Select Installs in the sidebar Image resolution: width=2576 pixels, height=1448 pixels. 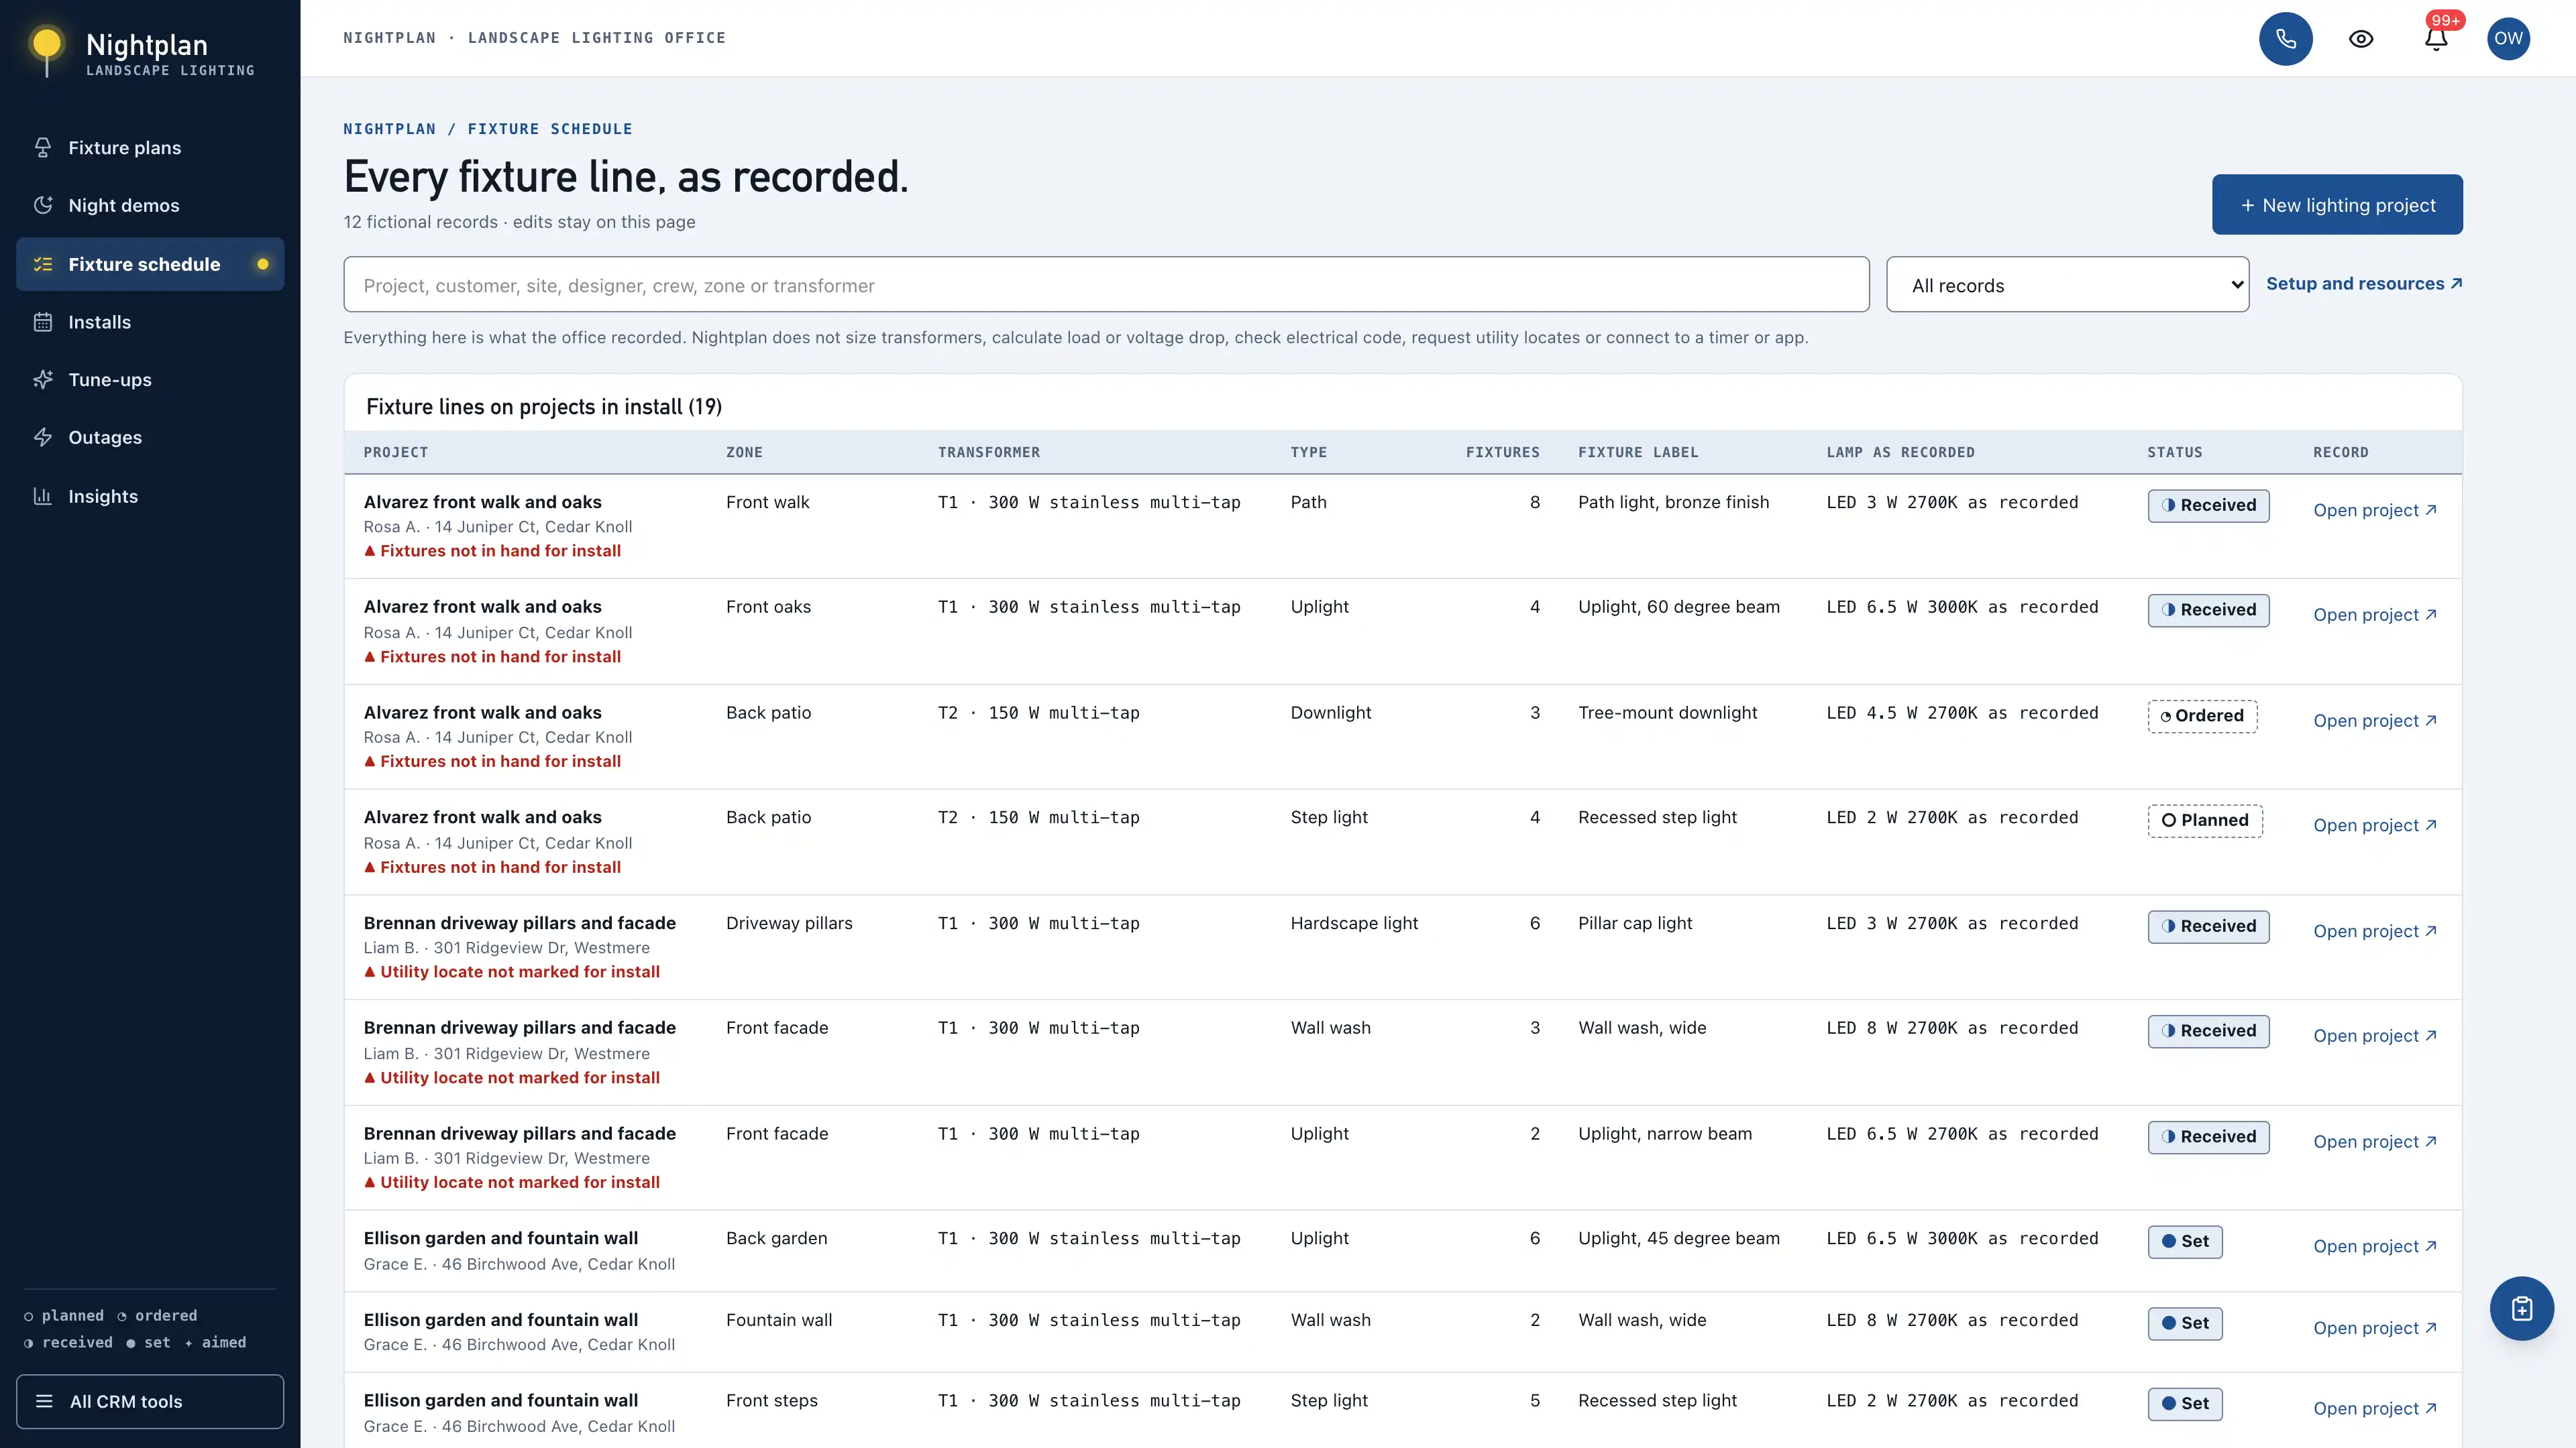[150, 322]
